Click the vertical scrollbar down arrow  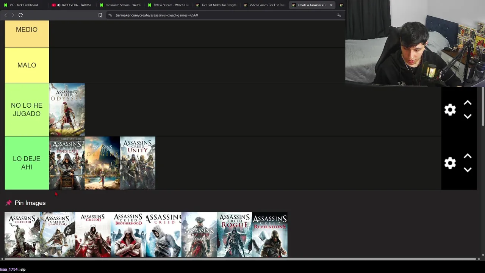click(482, 255)
